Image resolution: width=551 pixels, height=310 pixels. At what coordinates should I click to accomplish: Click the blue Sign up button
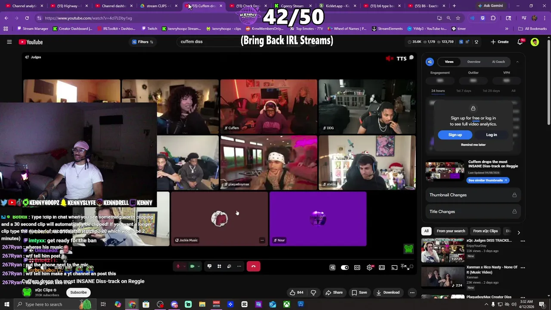(x=455, y=135)
